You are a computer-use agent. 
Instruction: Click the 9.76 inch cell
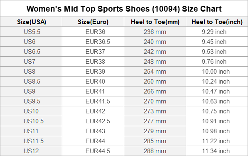tap(217, 62)
